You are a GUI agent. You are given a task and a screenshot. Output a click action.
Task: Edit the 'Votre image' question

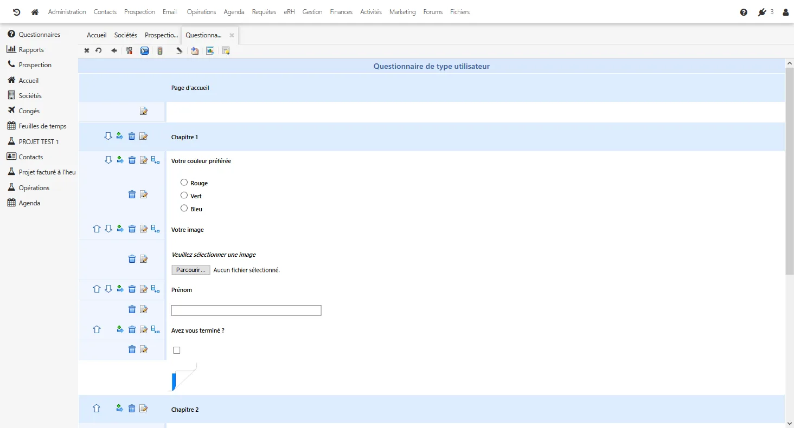tap(144, 229)
